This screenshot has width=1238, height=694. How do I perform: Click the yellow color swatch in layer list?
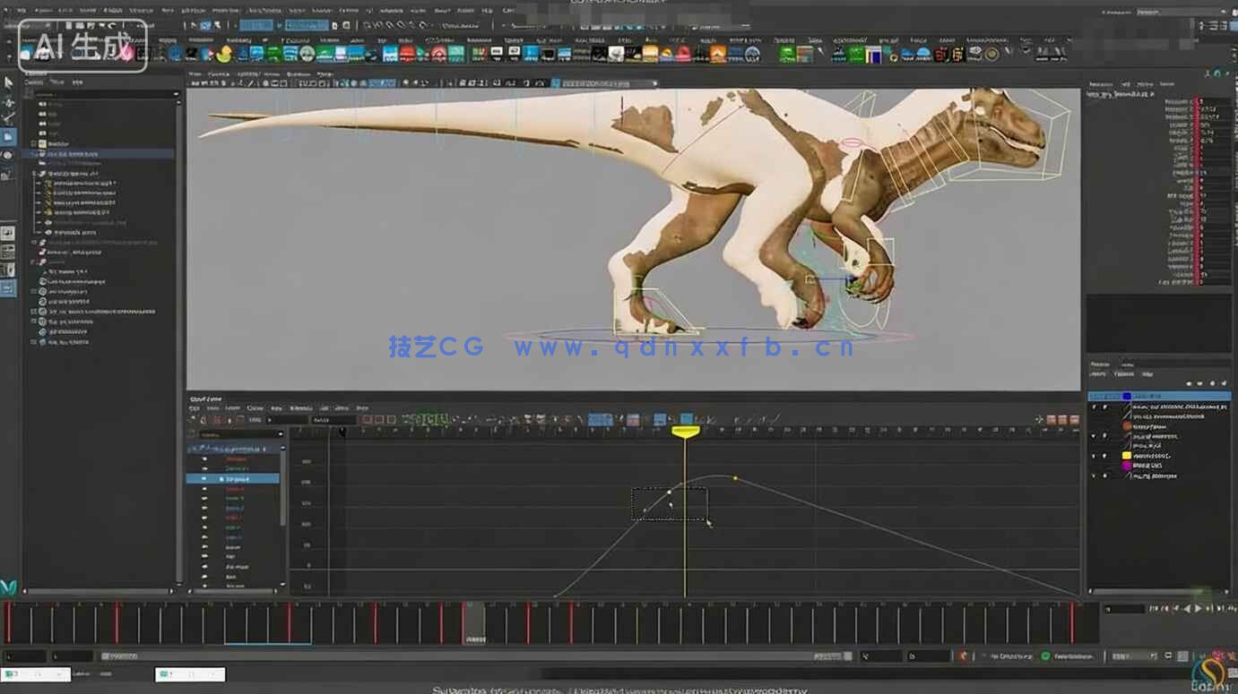[1127, 456]
